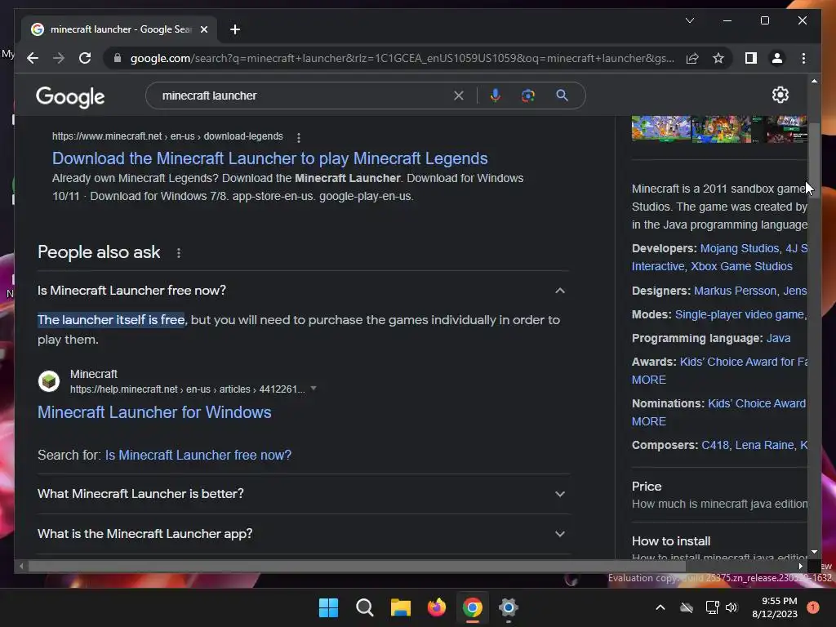The width and height of the screenshot is (836, 627).
Task: Click the horizontal scrollbar thumb
Action: tap(357, 567)
